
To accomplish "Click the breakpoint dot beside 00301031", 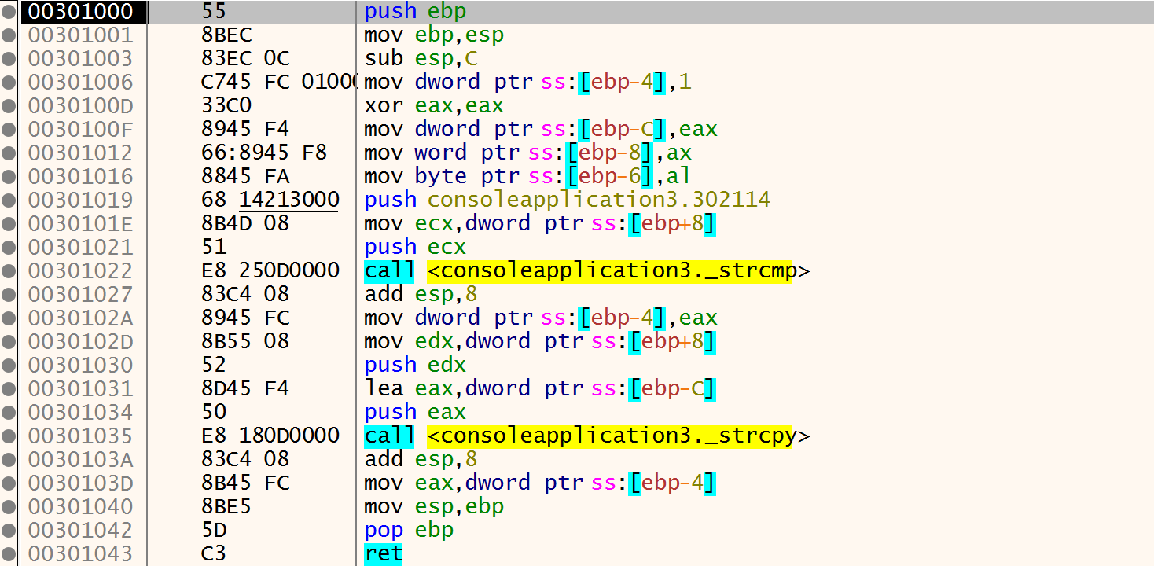I will (8, 388).
